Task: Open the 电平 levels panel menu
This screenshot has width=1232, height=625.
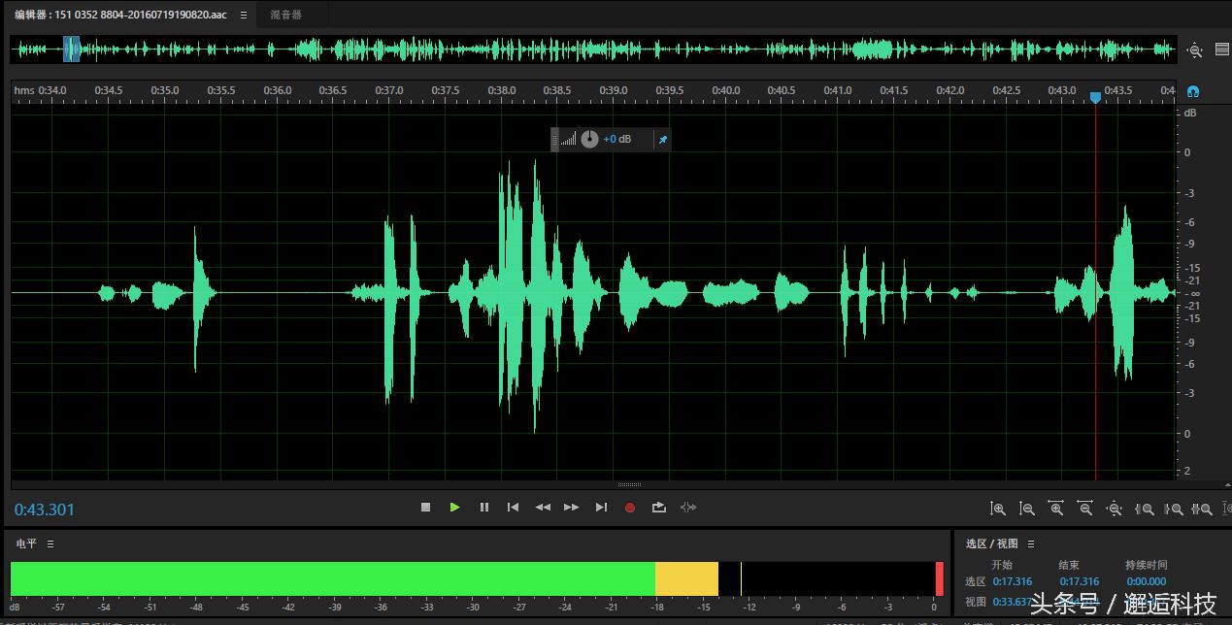Action: pyautogui.click(x=50, y=543)
